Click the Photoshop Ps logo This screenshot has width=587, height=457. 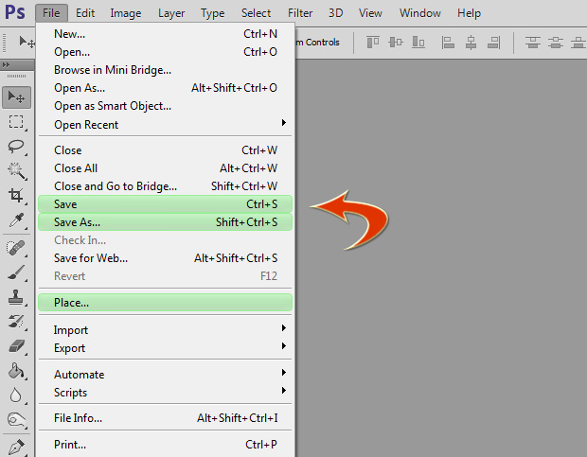click(x=15, y=12)
